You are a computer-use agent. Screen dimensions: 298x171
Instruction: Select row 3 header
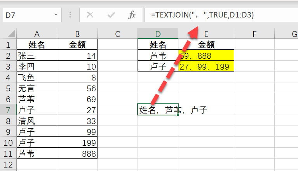click(8, 66)
